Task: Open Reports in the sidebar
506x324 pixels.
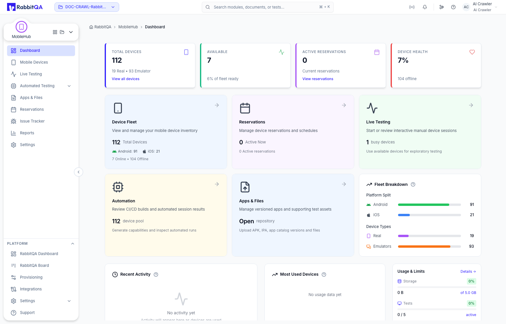Action: pyautogui.click(x=41, y=133)
